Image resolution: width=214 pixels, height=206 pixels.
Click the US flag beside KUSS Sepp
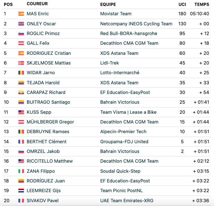coord(21,112)
